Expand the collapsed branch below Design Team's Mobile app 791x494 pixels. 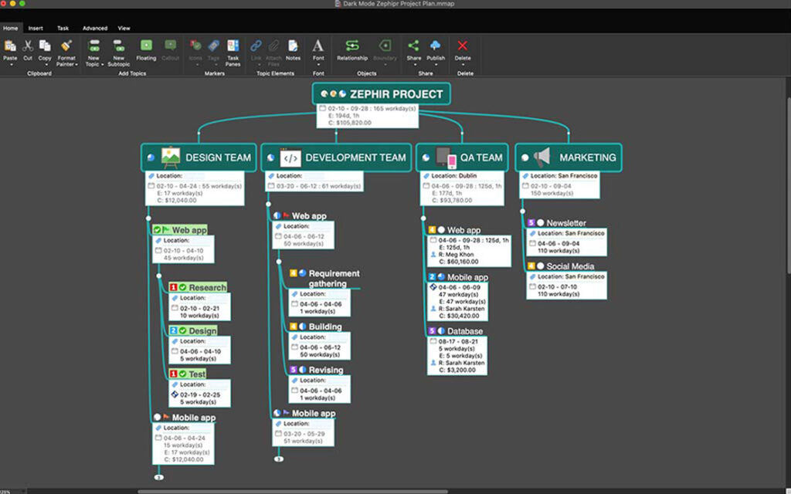[x=158, y=478]
